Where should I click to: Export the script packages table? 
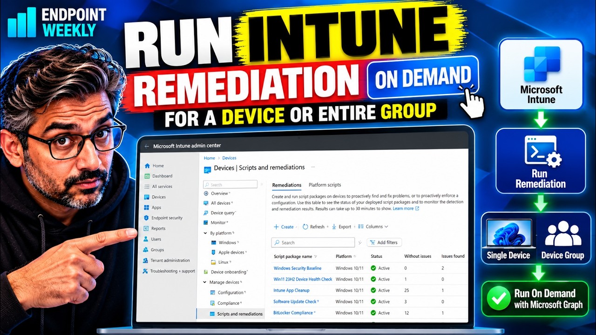(341, 227)
